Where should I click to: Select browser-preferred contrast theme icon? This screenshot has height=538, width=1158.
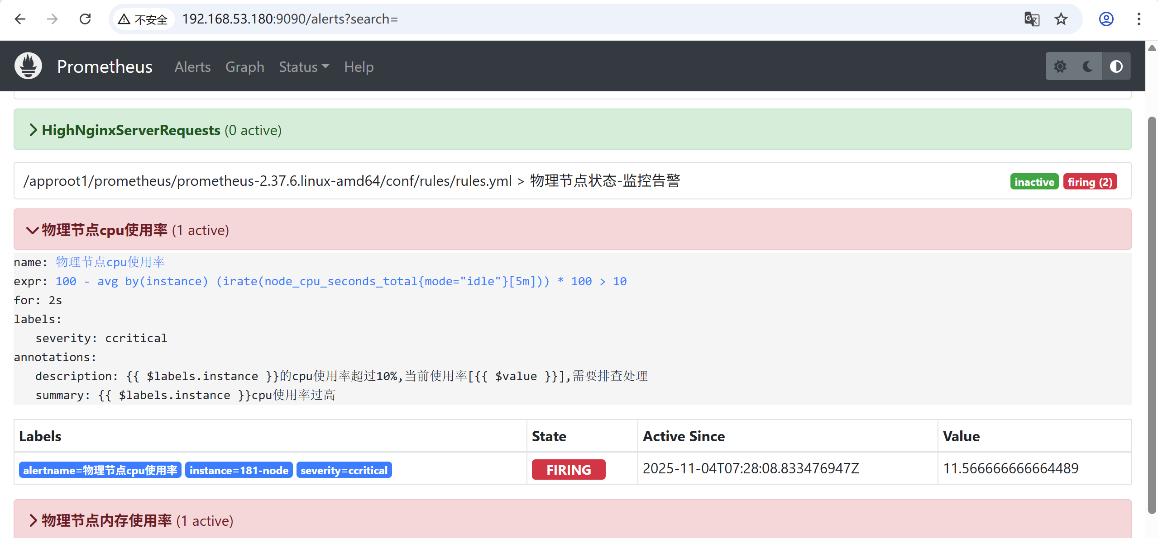pos(1116,66)
